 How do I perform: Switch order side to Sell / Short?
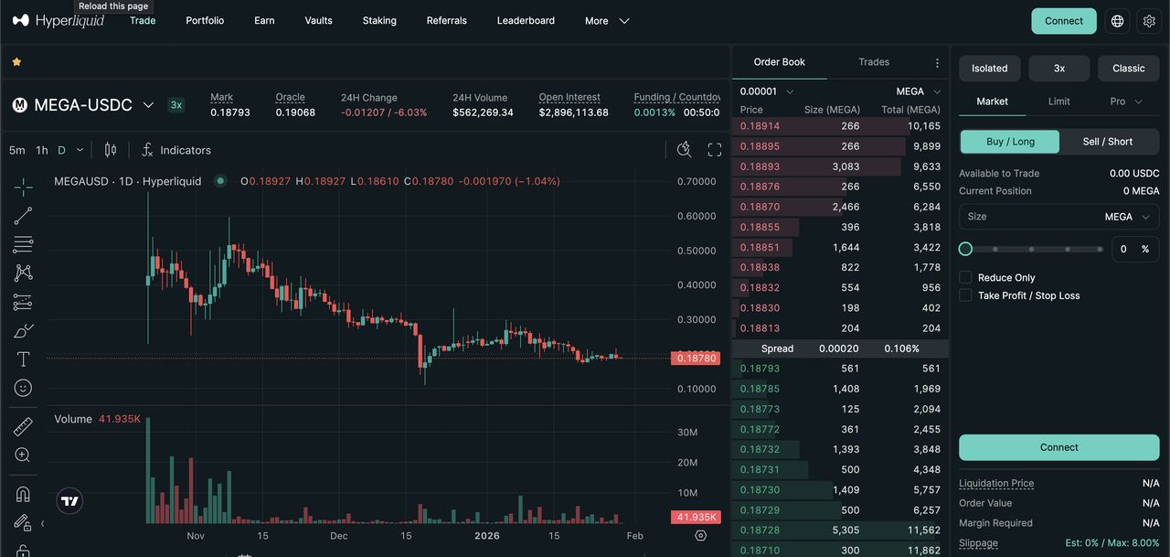[x=1109, y=141]
